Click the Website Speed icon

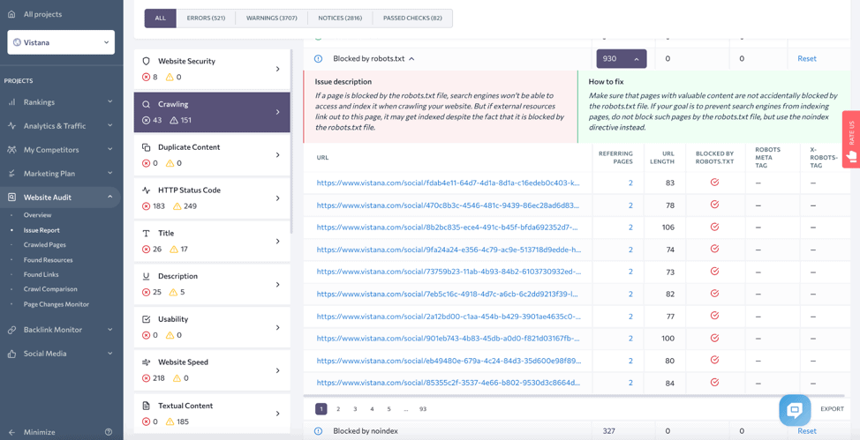point(146,362)
